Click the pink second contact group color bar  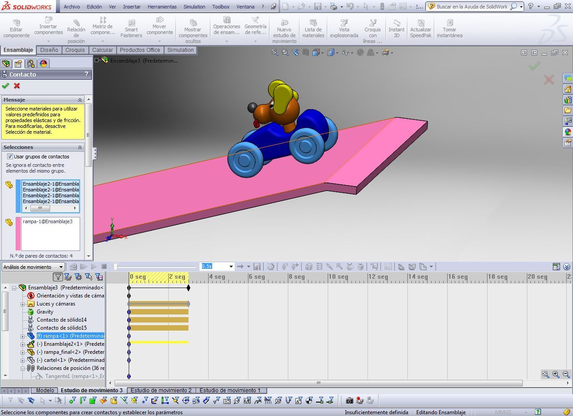click(x=18, y=234)
